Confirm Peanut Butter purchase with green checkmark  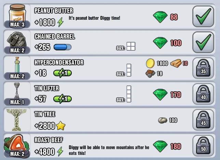click(203, 16)
